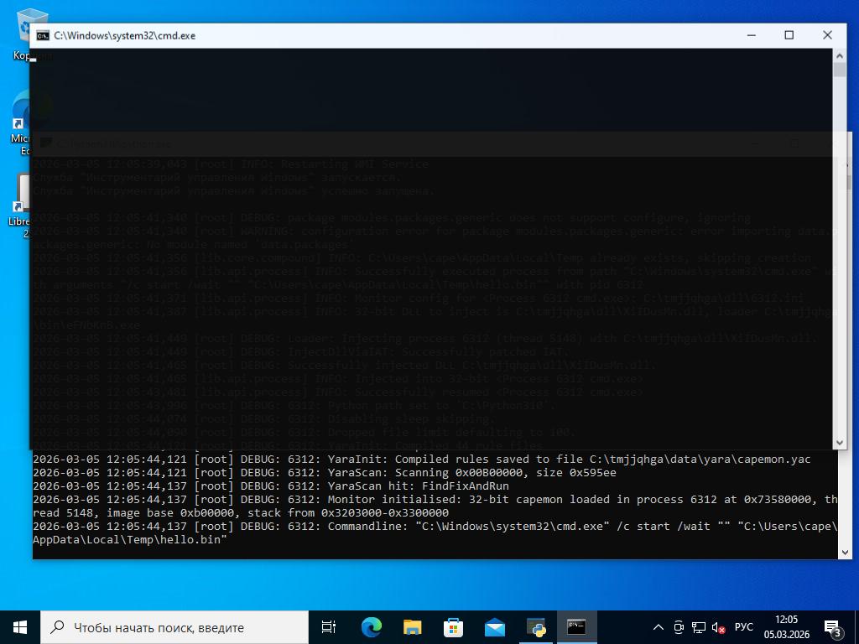Image resolution: width=859 pixels, height=644 pixels.
Task: Open the notification center with 3 alerts
Action: pyautogui.click(x=833, y=627)
